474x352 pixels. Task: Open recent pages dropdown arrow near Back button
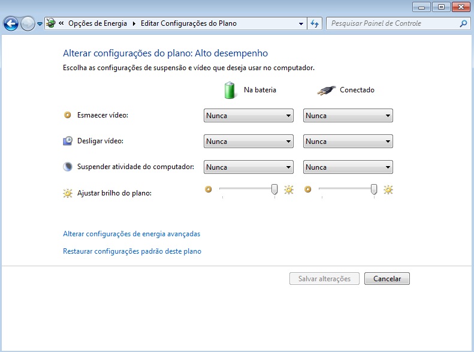tap(40, 24)
